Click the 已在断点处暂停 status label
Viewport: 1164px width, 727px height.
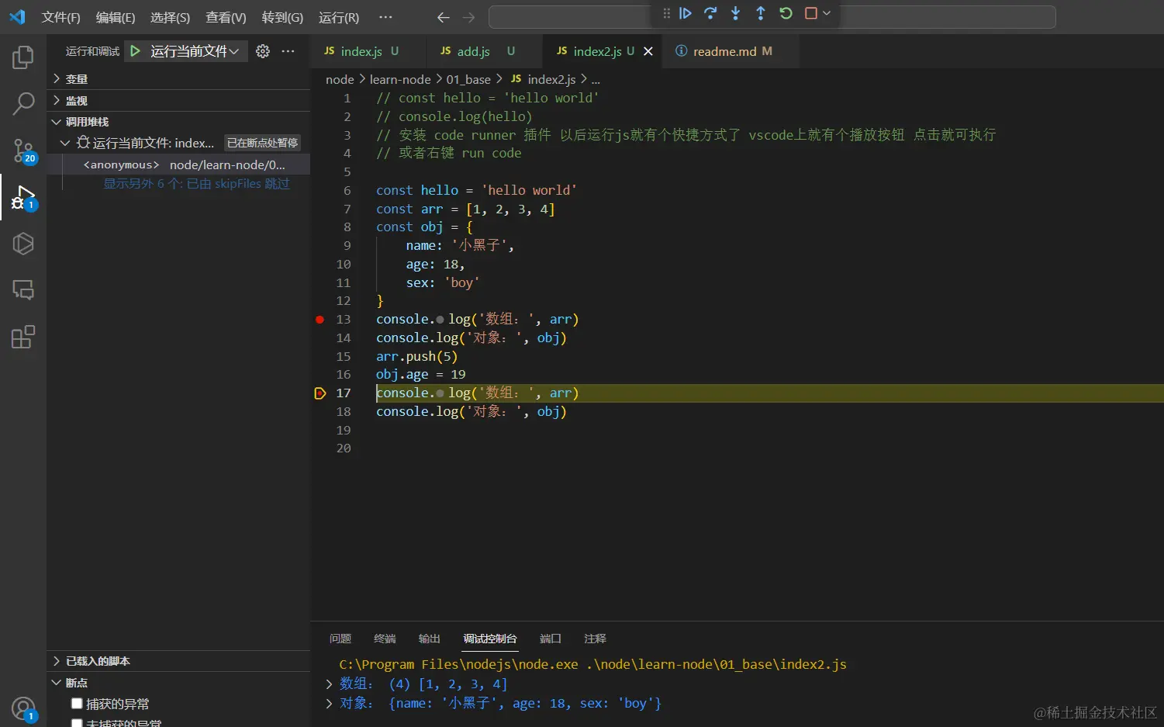262,143
